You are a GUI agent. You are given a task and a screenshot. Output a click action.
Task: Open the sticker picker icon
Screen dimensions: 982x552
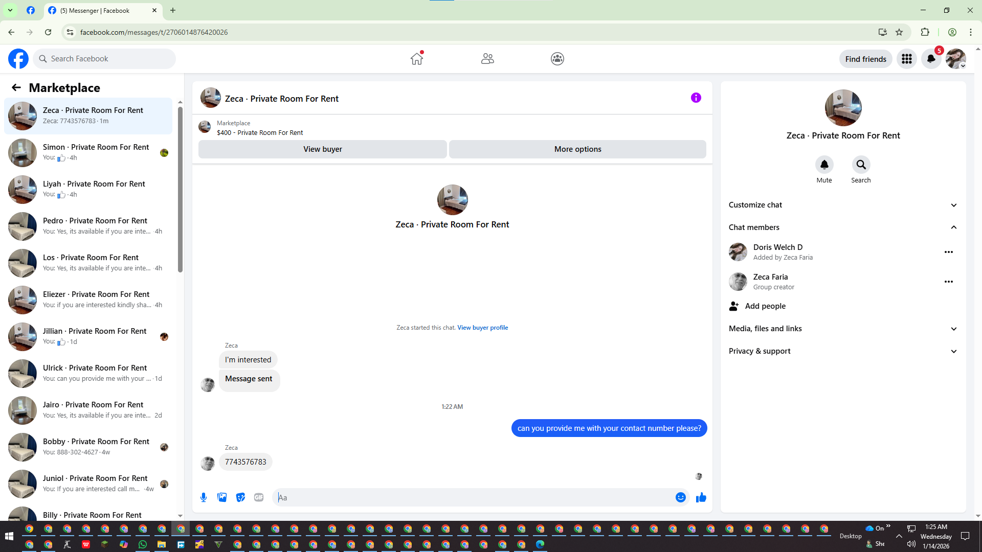[x=240, y=497]
